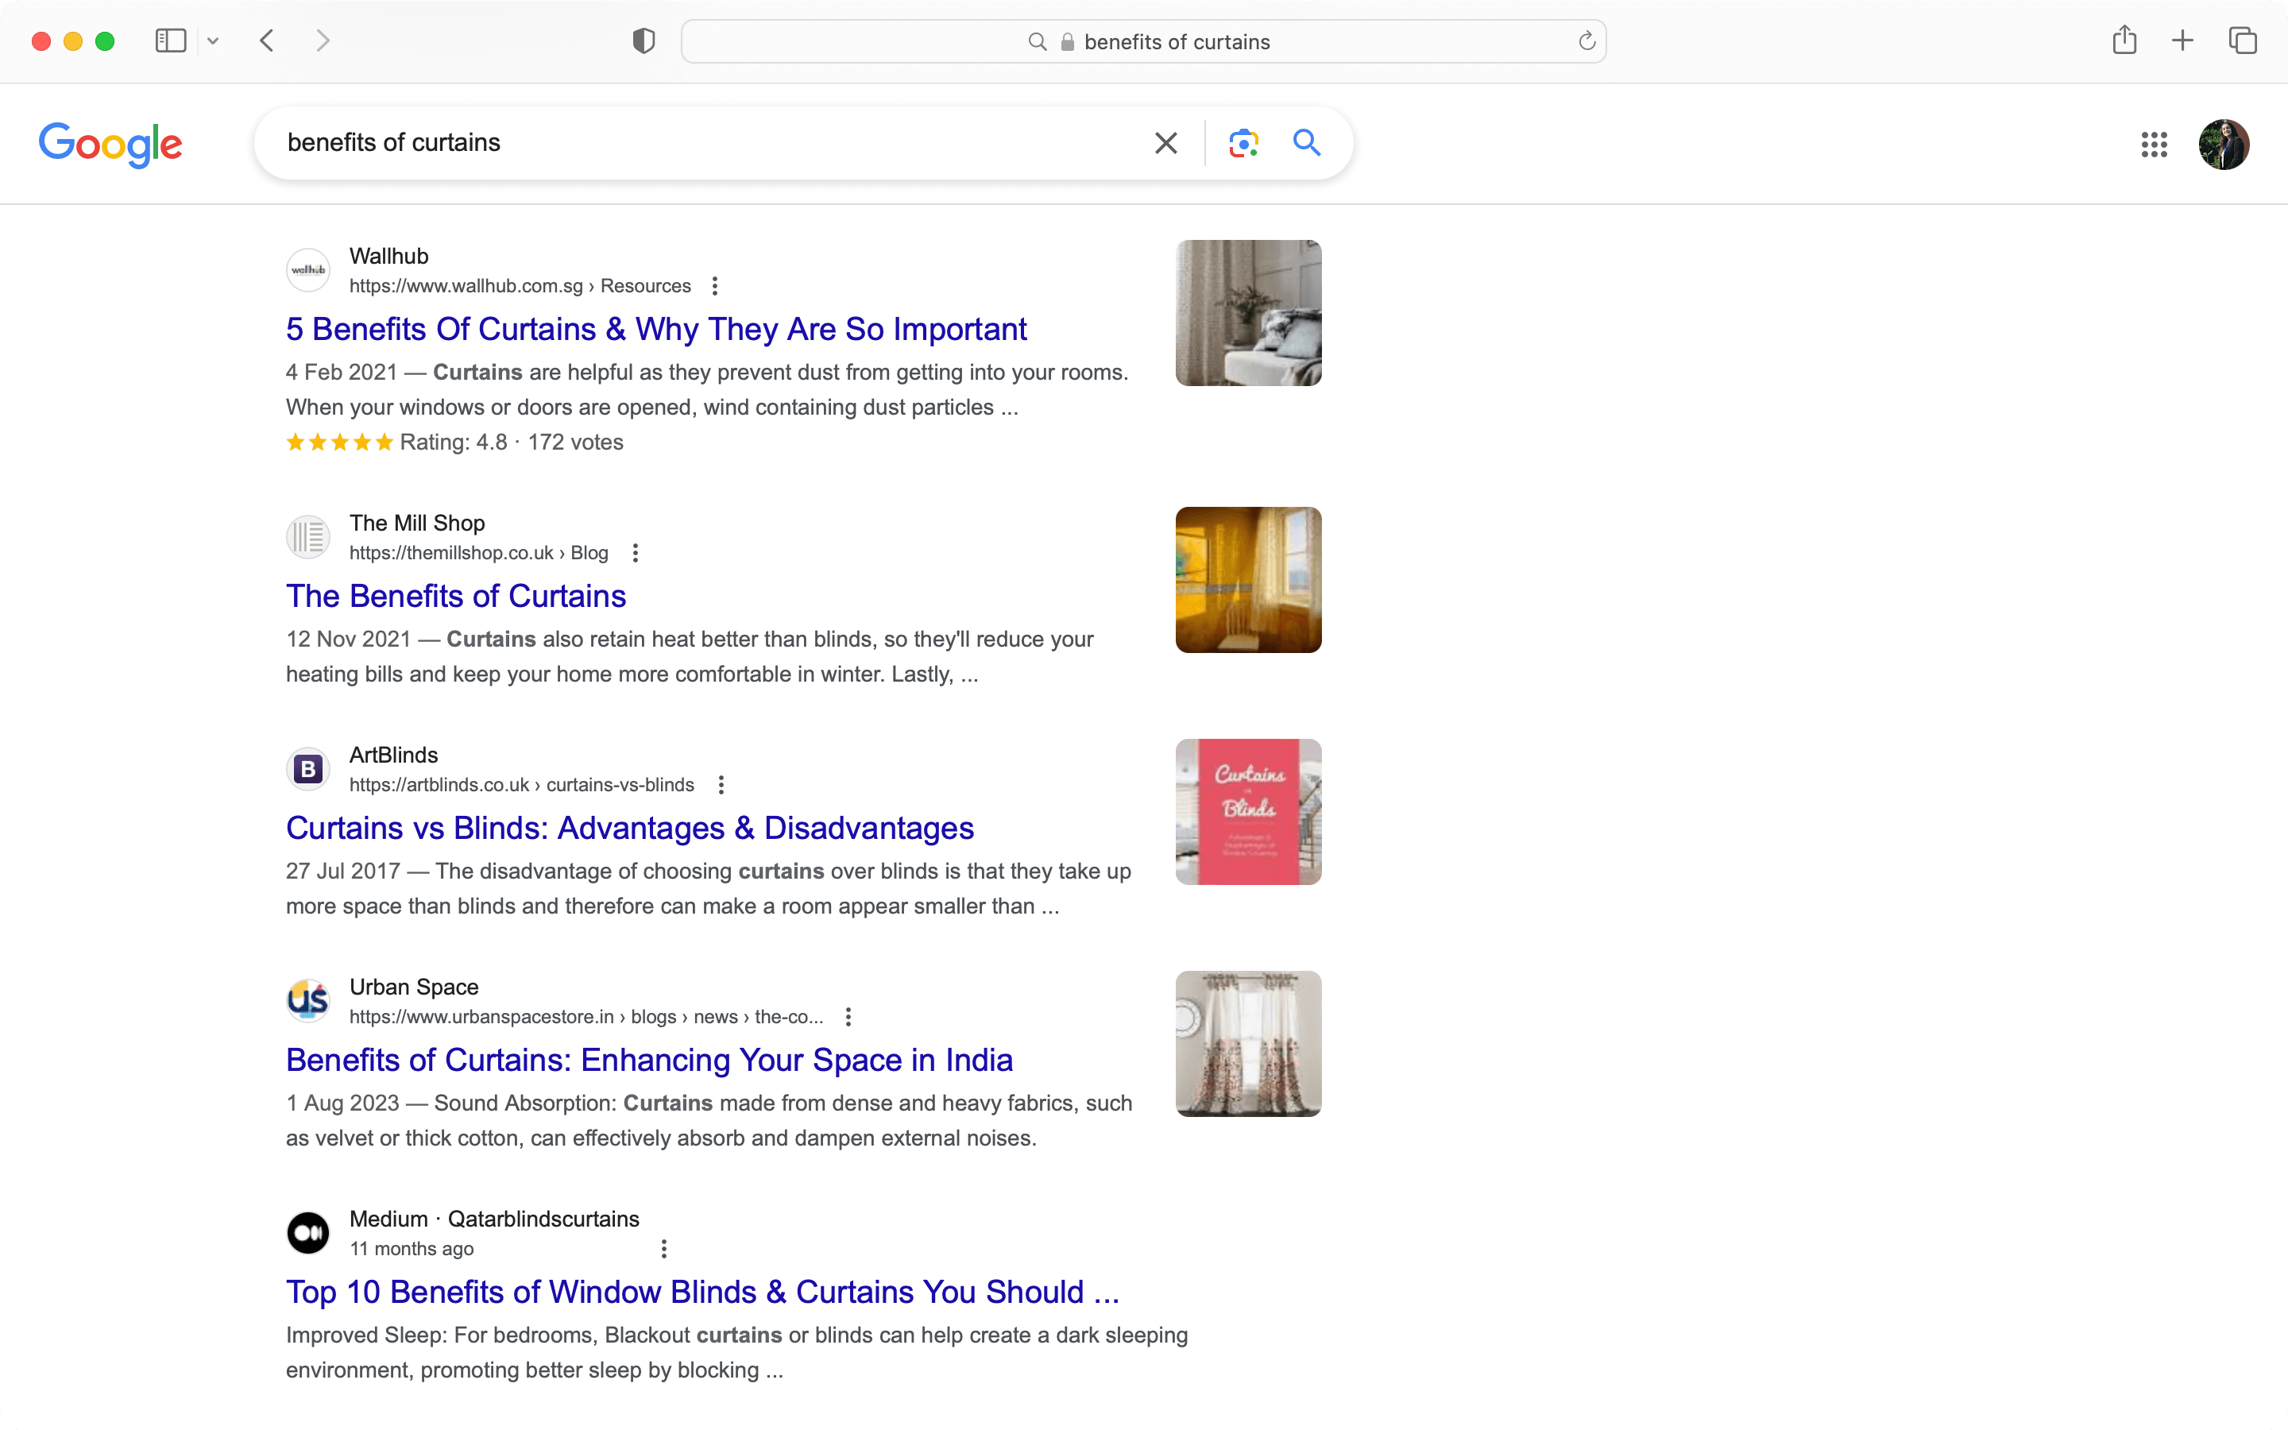
Task: Open the Google account profile picture
Action: click(2224, 145)
